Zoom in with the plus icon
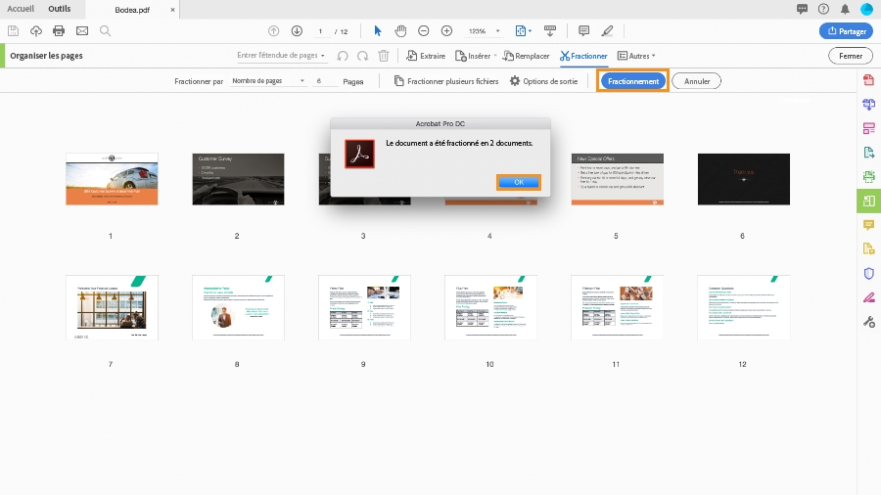The image size is (881, 495). coord(446,31)
